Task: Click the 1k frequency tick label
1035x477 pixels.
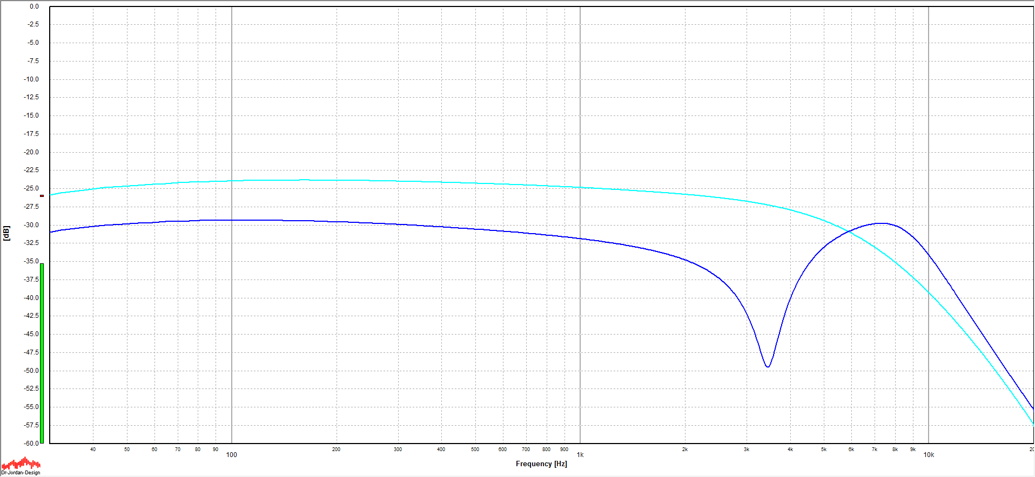Action: pyautogui.click(x=580, y=455)
